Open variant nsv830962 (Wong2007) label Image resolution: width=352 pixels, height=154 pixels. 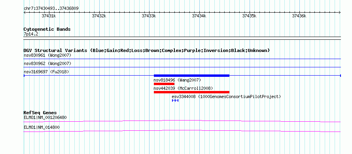(47, 63)
